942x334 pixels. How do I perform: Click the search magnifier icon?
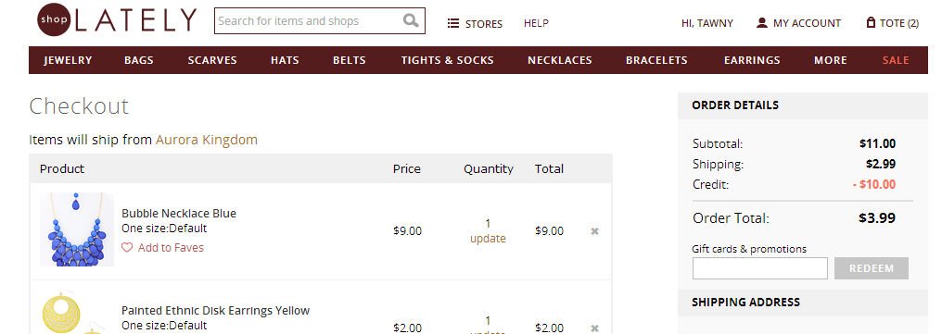(411, 21)
